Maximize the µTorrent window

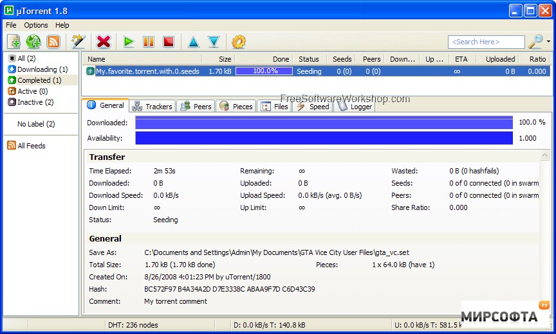point(530,11)
